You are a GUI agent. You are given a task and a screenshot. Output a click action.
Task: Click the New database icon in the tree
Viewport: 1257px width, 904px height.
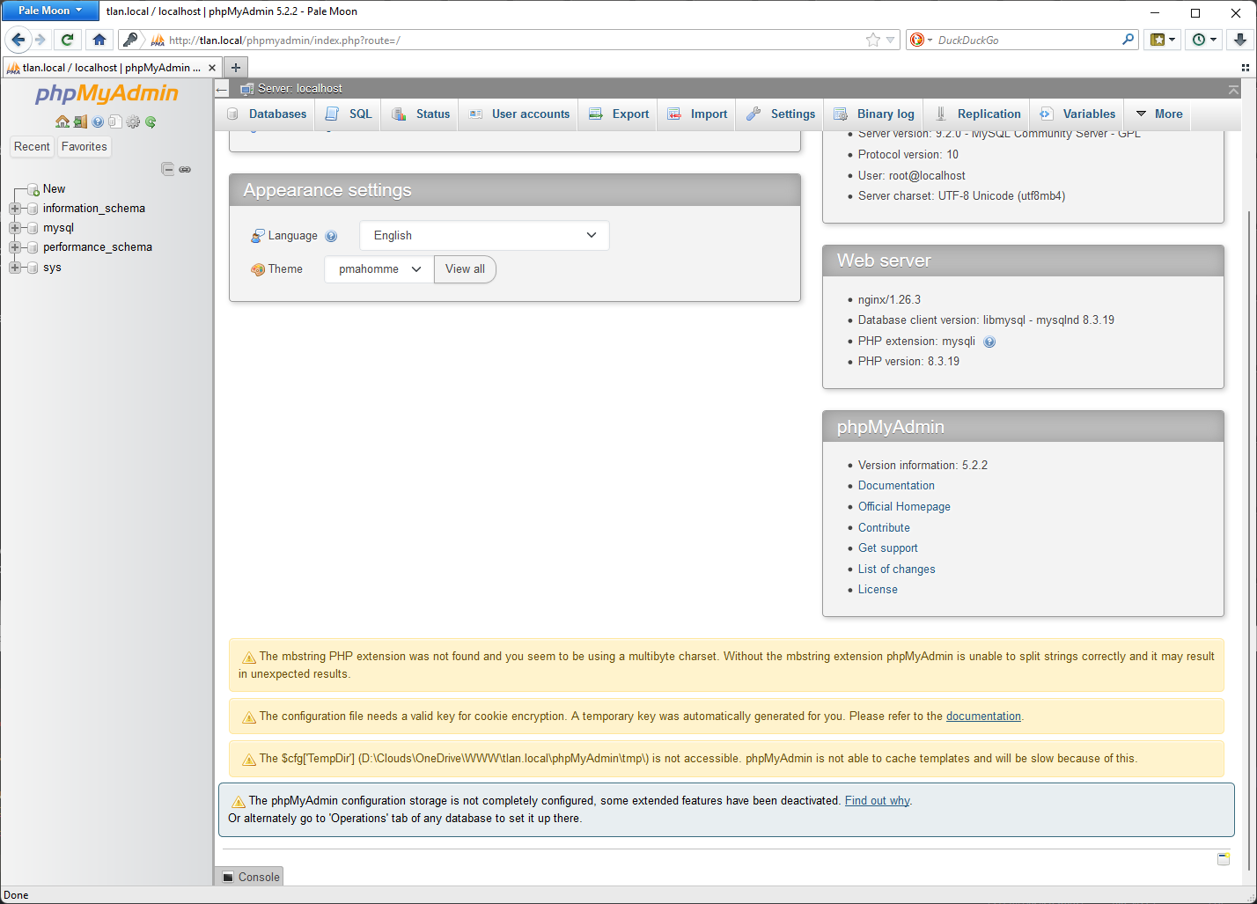33,189
